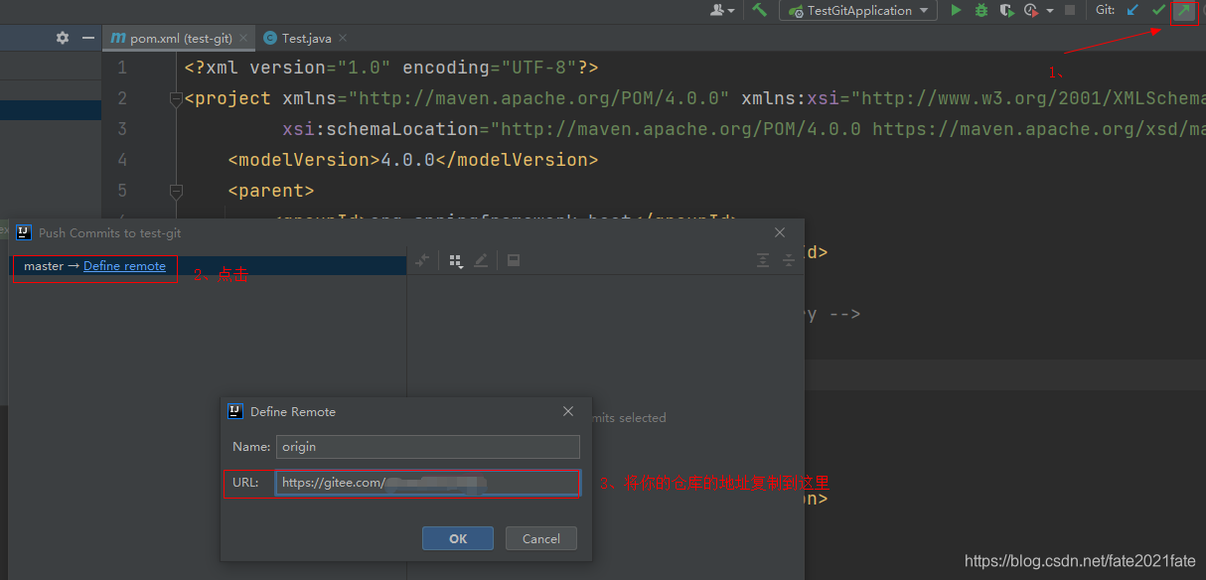1206x580 pixels.
Task: Click the Define remote link
Action: tap(124, 266)
